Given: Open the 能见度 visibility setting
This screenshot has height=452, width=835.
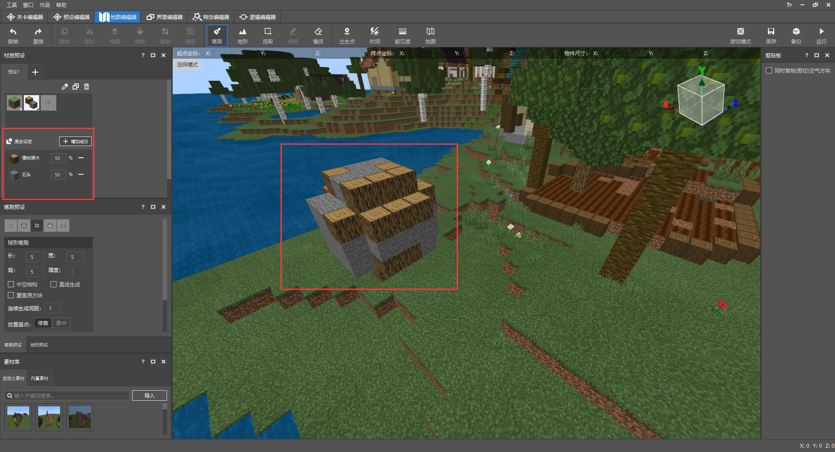Looking at the screenshot, I should [403, 35].
